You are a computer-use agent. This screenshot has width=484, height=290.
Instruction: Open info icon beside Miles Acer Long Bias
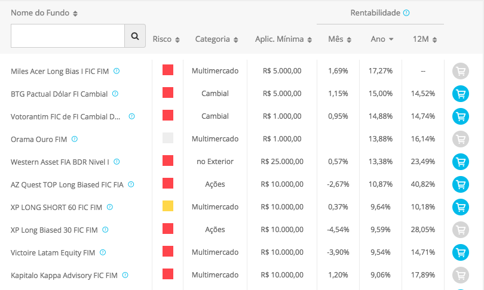(117, 71)
